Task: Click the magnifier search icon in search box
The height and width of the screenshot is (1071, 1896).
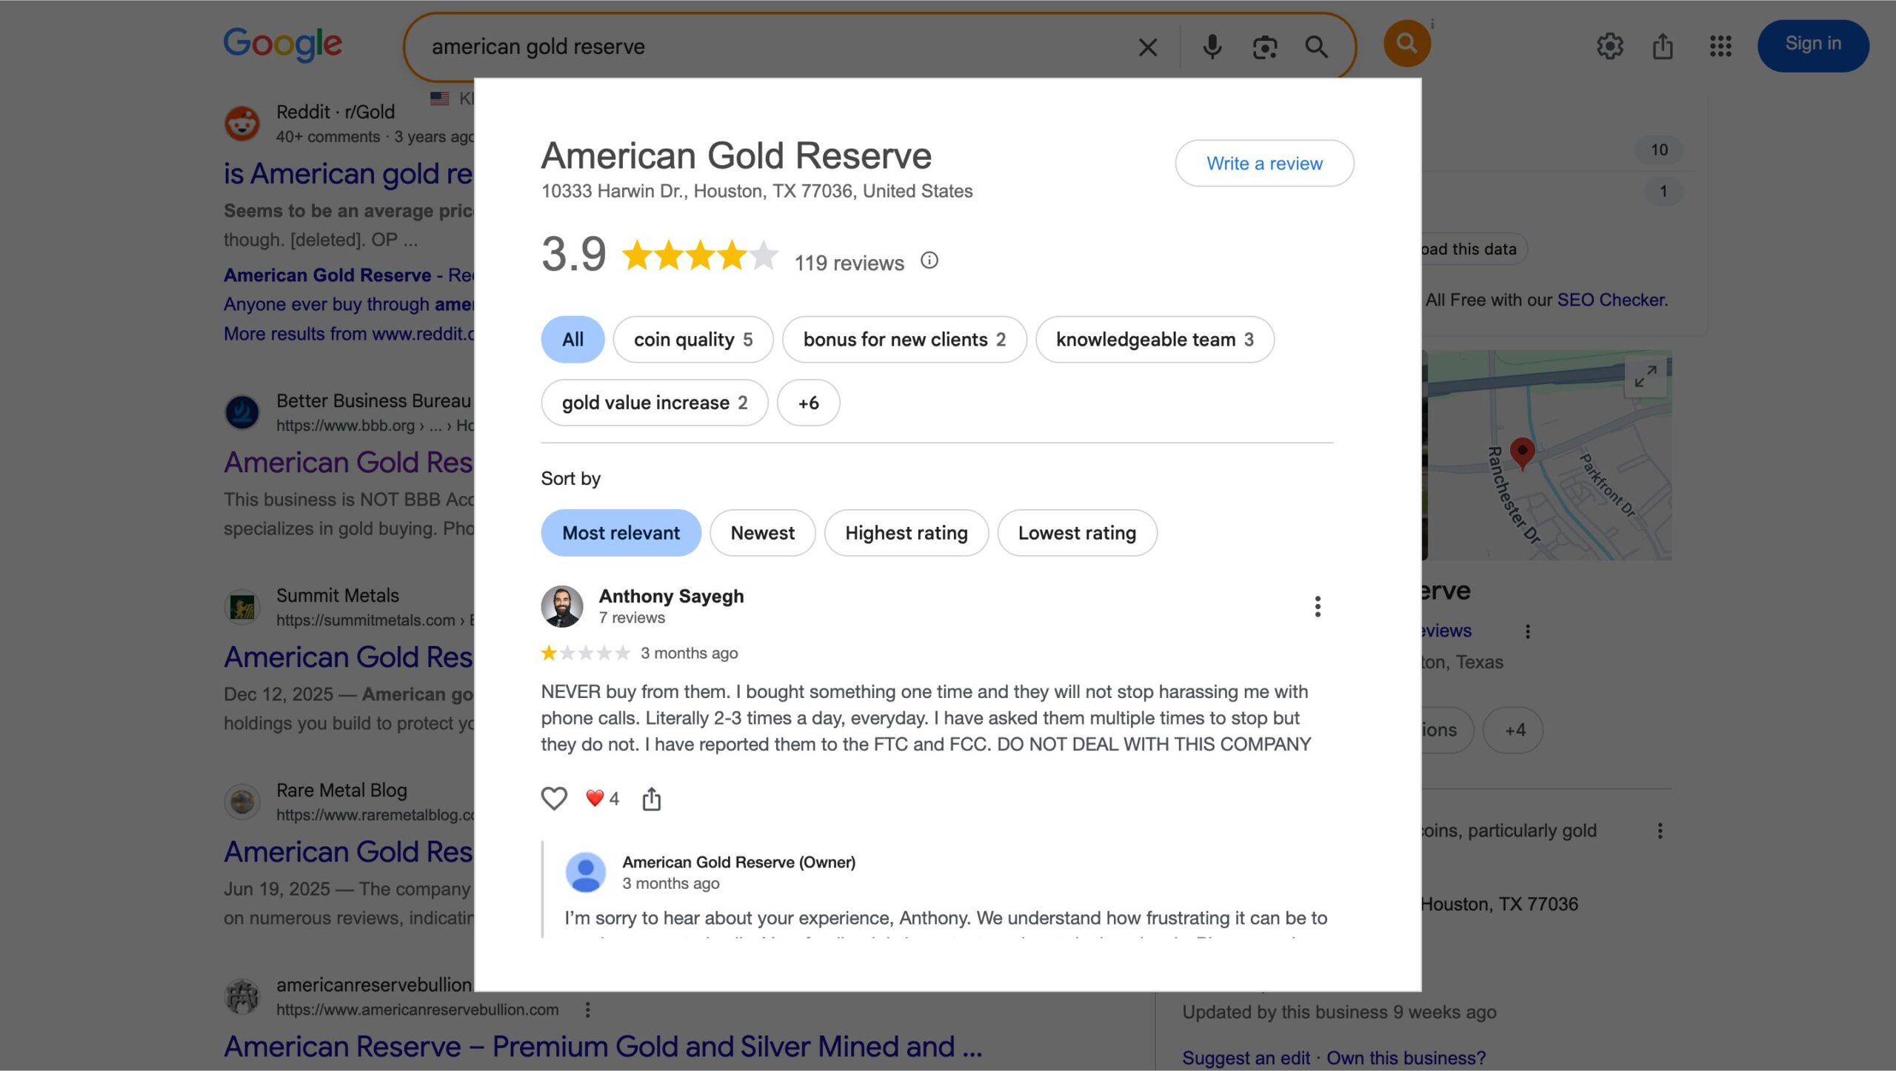Action: [1316, 47]
